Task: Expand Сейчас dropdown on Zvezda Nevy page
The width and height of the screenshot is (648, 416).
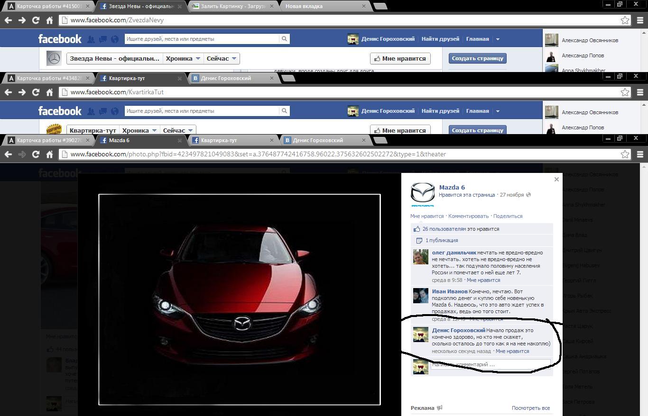Action: (221, 58)
